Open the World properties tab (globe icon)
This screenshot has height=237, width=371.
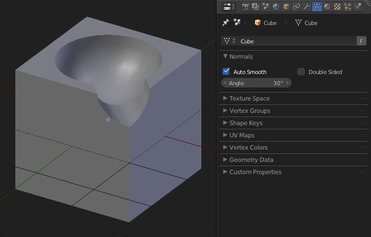pyautogui.click(x=275, y=7)
